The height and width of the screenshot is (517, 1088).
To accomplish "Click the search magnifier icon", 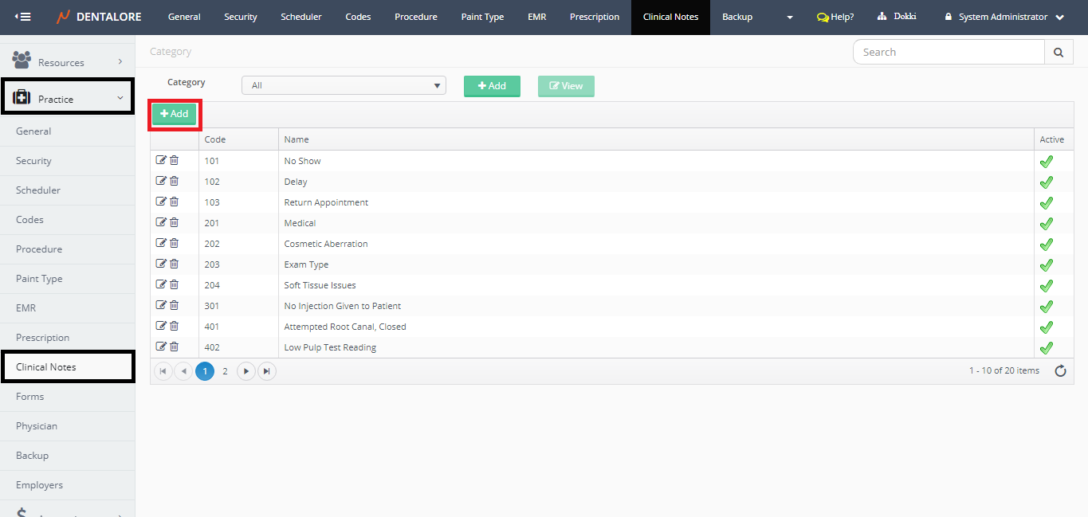I will coord(1058,52).
